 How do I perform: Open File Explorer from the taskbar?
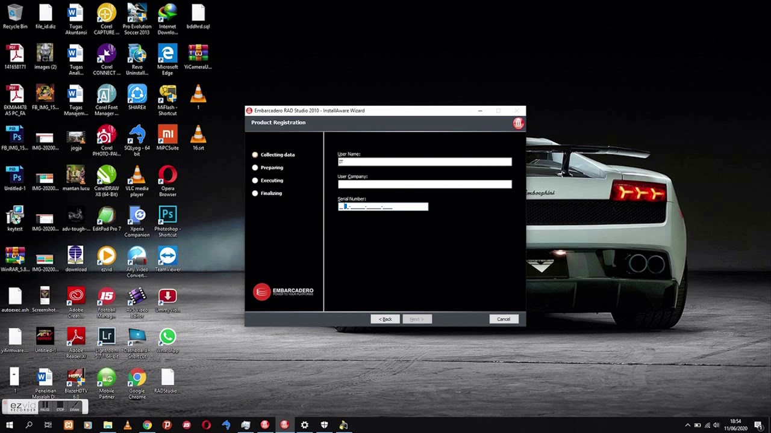108,425
